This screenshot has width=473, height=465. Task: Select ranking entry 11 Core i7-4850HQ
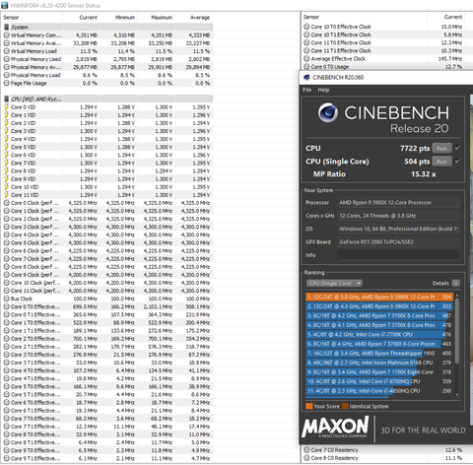379,391
